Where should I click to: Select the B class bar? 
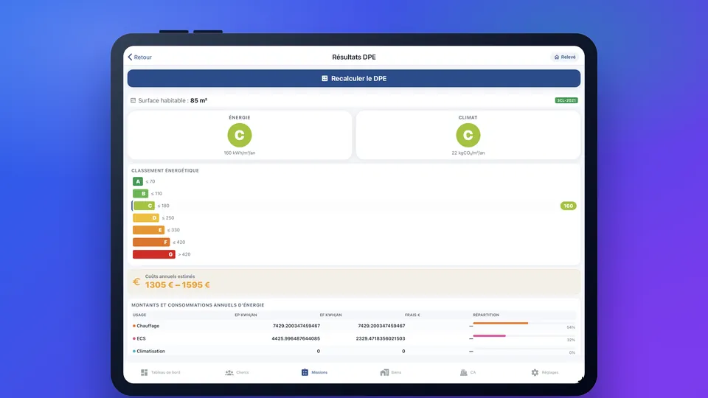pos(140,194)
